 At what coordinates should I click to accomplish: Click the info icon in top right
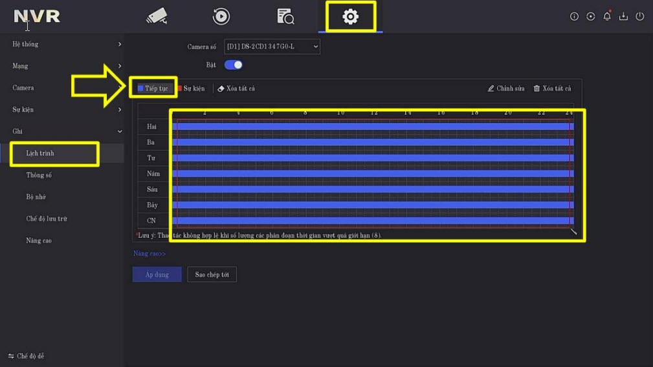[574, 17]
